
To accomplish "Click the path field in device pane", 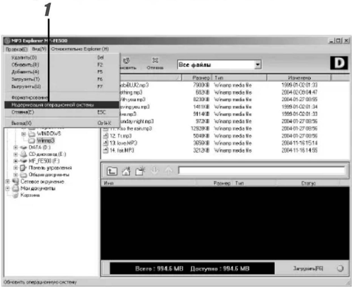I will coord(262,170).
